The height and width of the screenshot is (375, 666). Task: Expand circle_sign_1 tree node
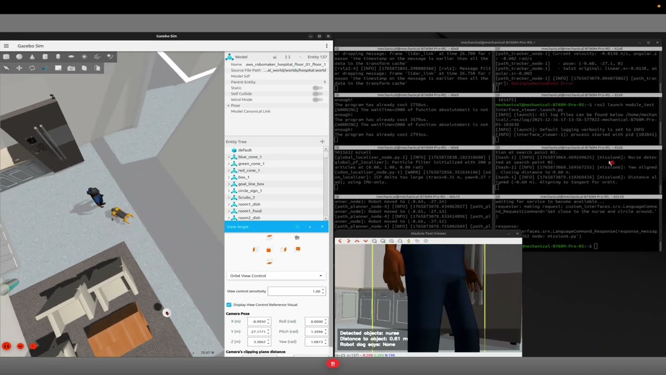click(229, 191)
